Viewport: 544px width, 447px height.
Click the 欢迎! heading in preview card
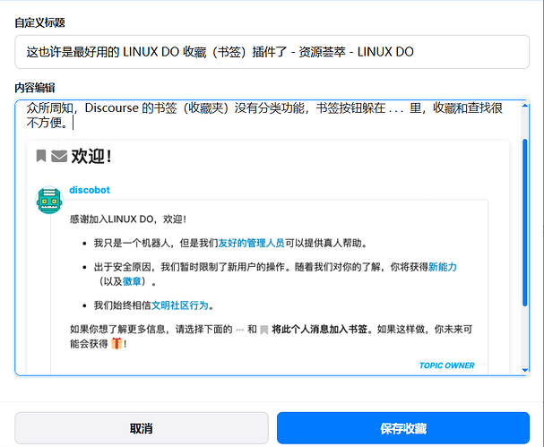point(91,156)
